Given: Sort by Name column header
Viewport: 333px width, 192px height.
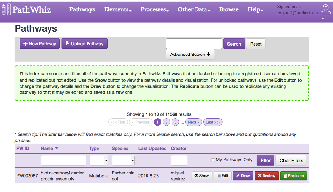Looking at the screenshot, I should 49,148.
